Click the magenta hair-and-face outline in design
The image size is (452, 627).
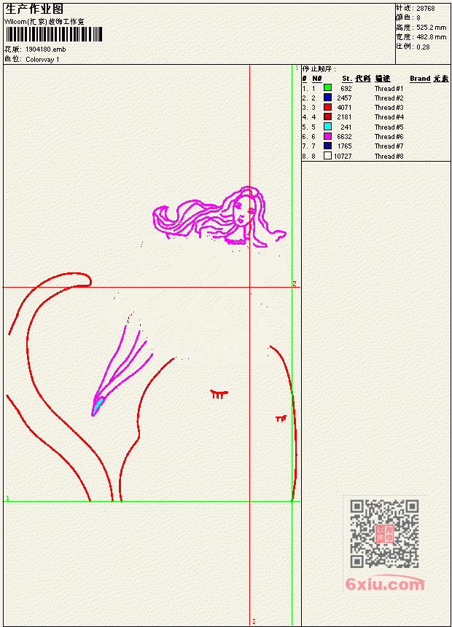point(219,216)
